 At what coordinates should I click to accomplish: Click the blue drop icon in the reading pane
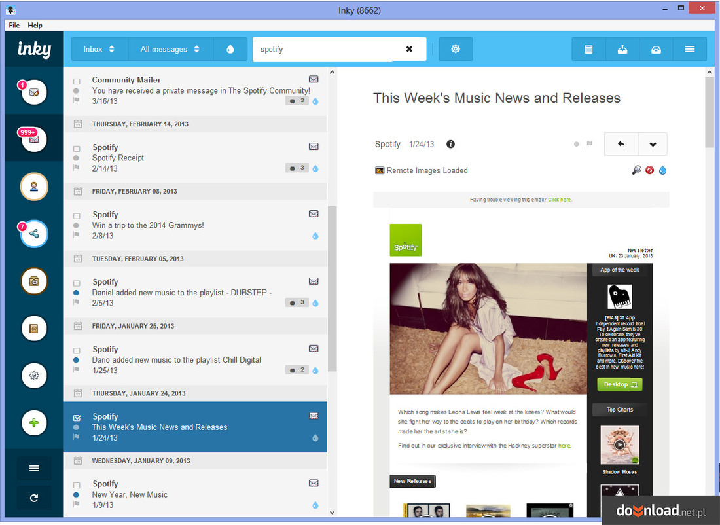coord(662,170)
